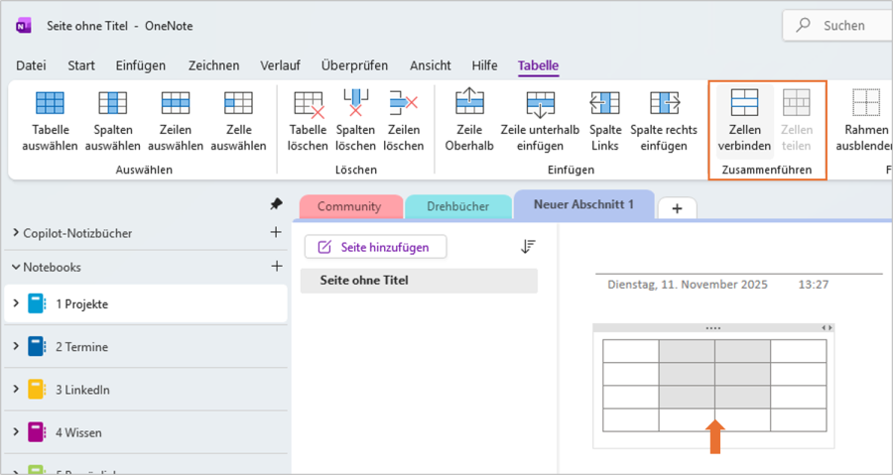Click Tabelle löschen icon
The image size is (893, 475).
coord(309,104)
